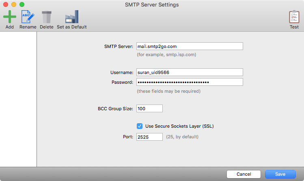This screenshot has width=304, height=181.
Task: Click the 'SMTP Server Settings' window title
Action: (x=152, y=5)
